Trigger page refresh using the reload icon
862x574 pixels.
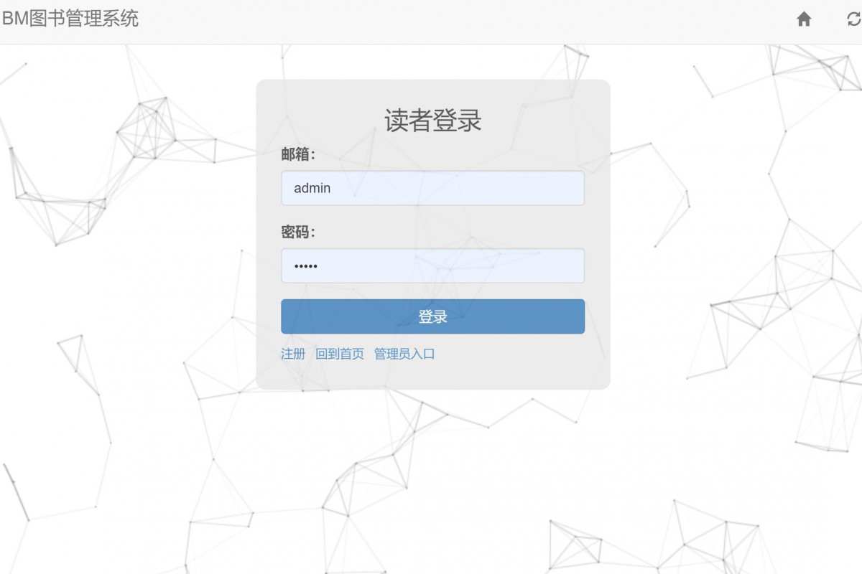[852, 19]
